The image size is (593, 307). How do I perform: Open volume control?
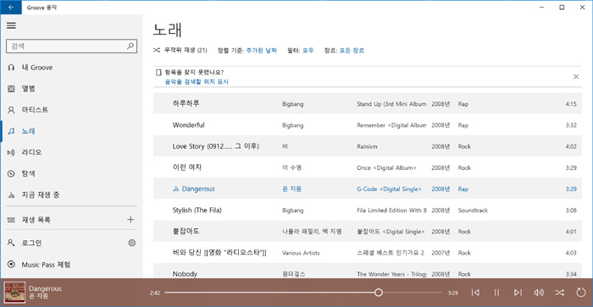539,293
